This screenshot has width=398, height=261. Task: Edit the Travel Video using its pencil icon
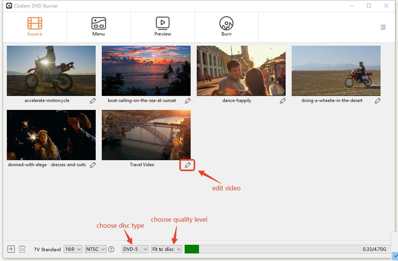tap(187, 165)
